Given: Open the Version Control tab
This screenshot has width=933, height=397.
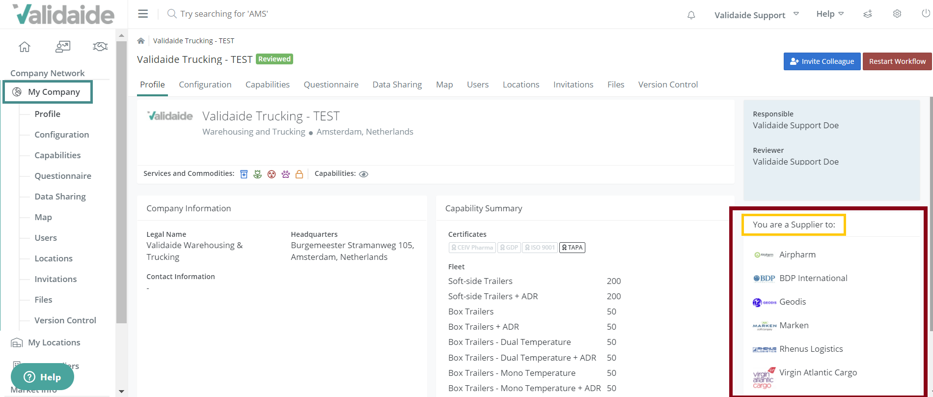Looking at the screenshot, I should click(x=668, y=85).
